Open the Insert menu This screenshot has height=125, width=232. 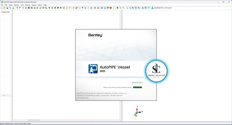click(11, 5)
